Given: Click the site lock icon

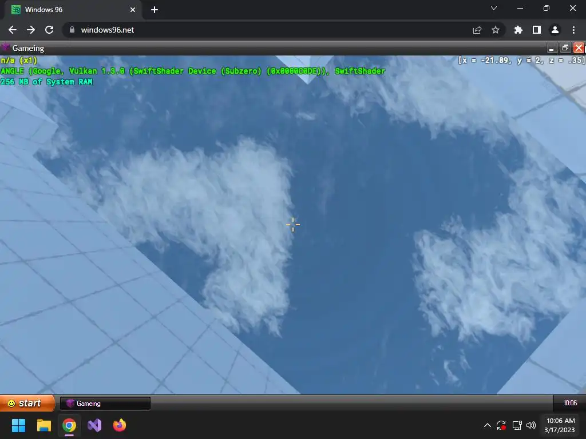Looking at the screenshot, I should [x=72, y=30].
